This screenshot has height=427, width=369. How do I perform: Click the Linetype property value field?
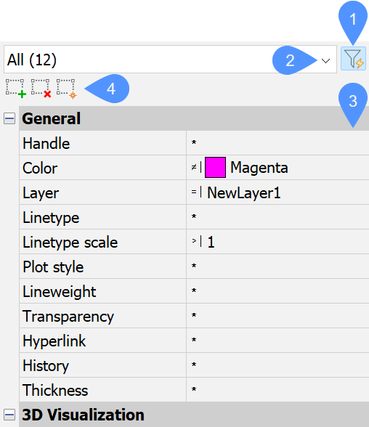pyautogui.click(x=277, y=216)
